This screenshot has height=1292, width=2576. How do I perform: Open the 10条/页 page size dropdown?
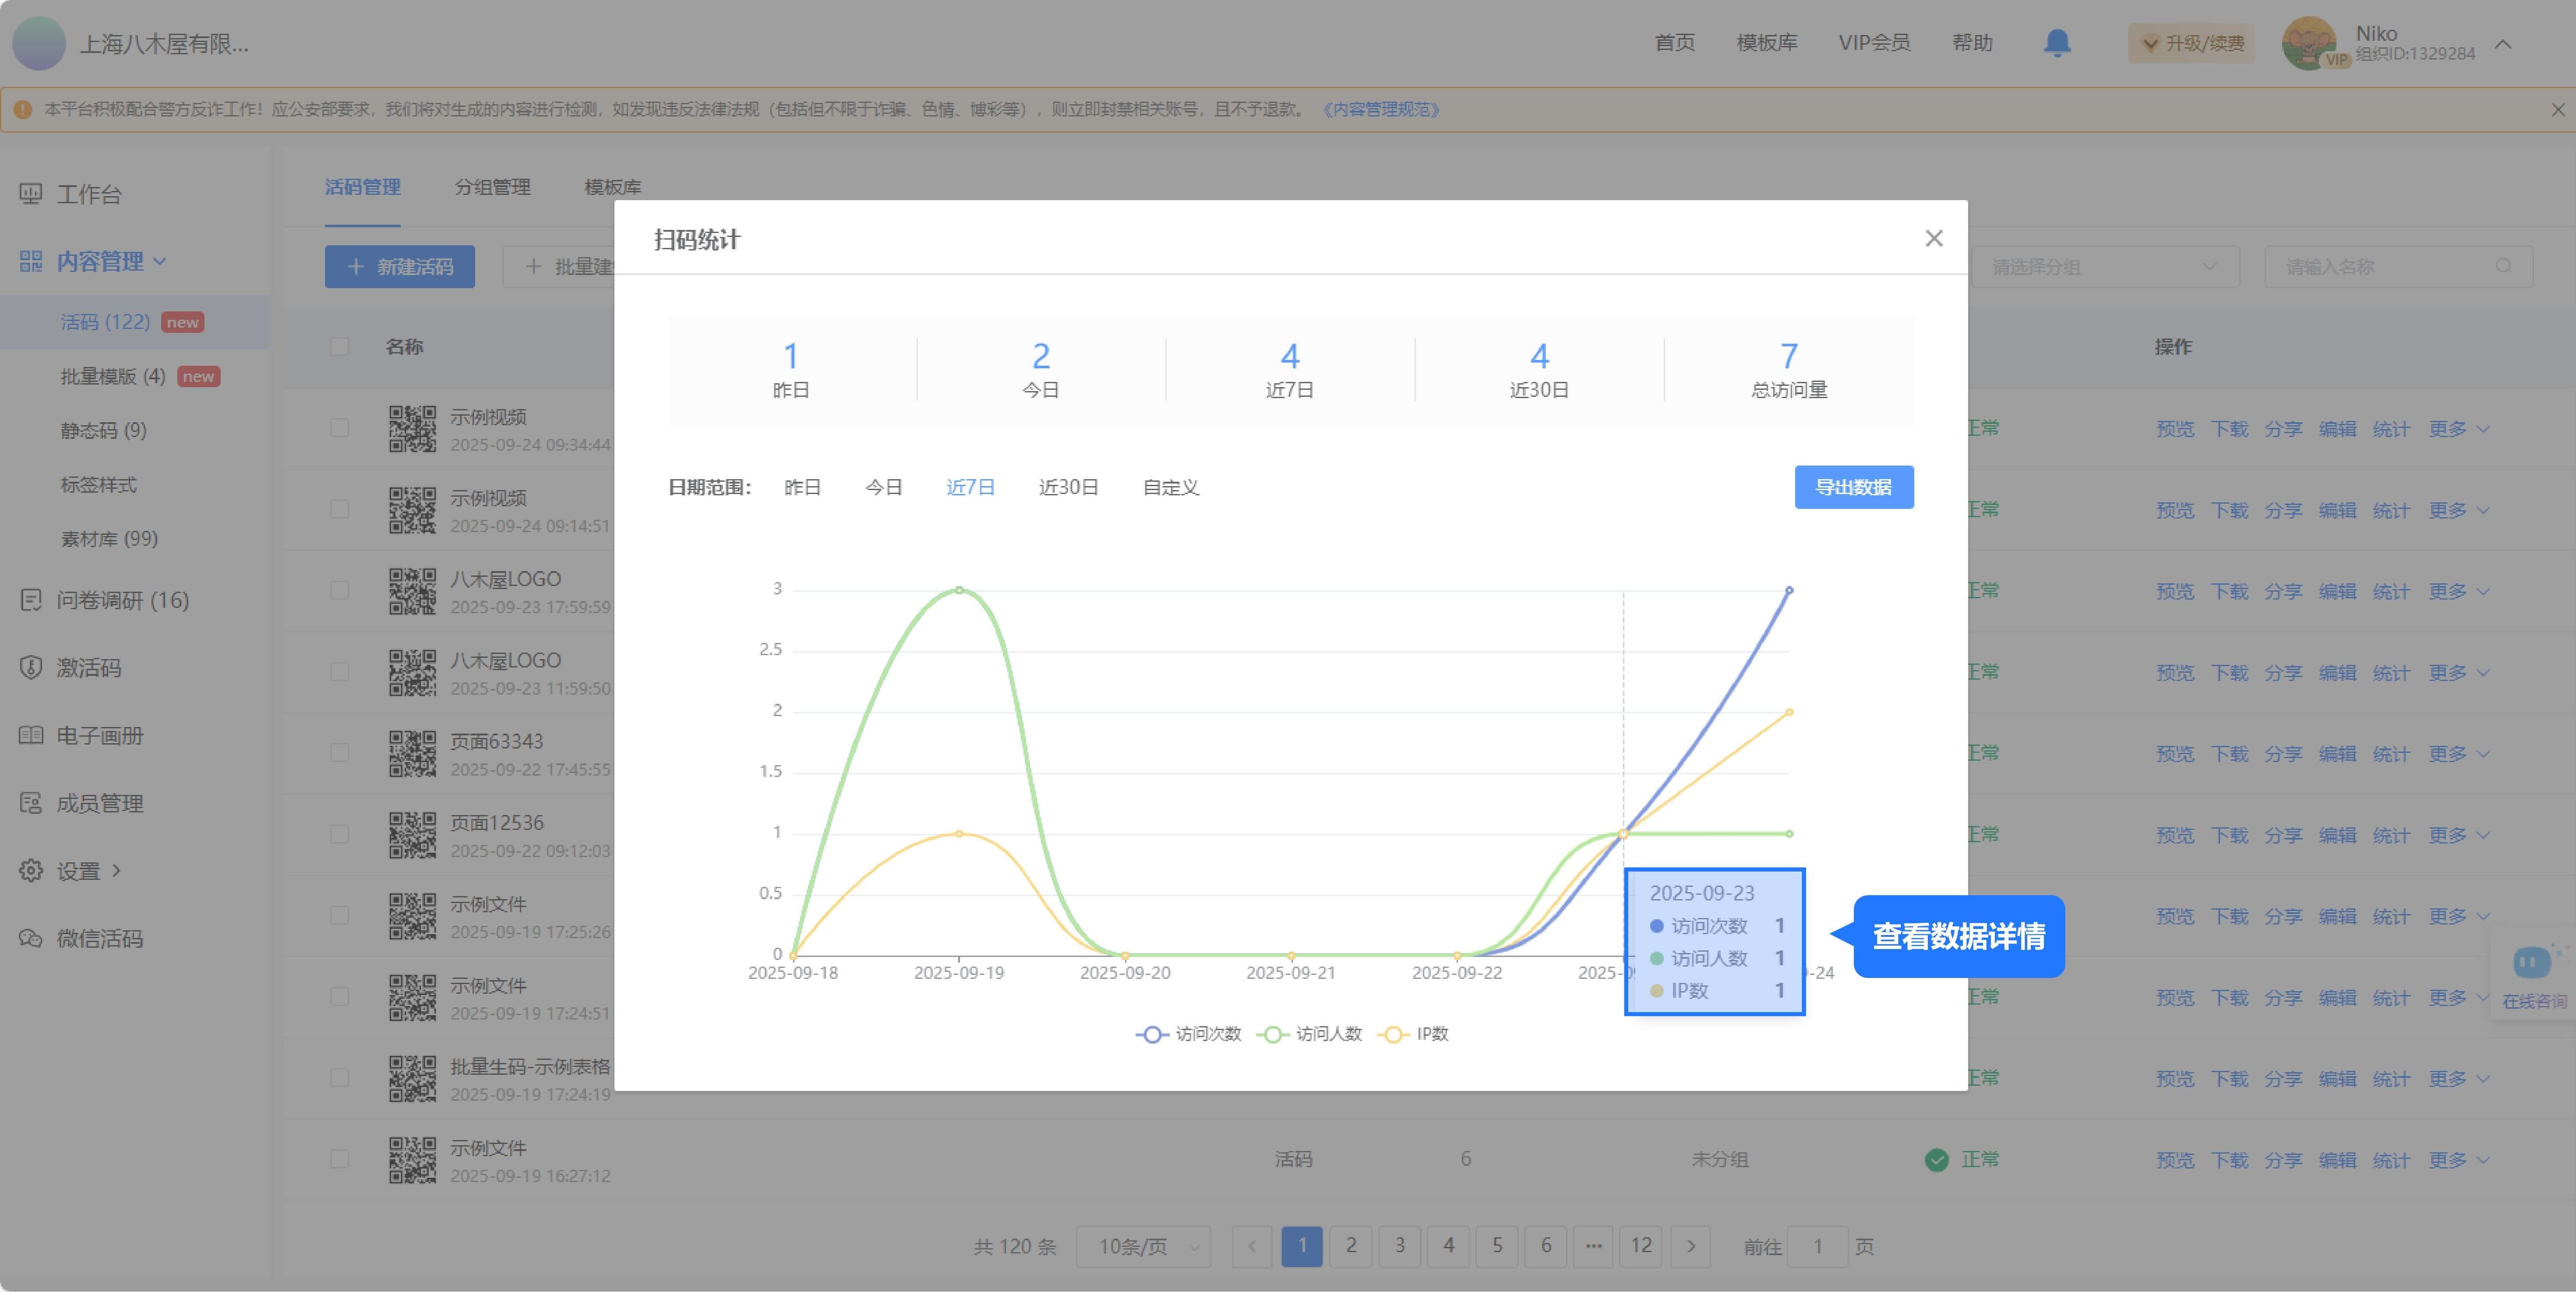(x=1143, y=1247)
